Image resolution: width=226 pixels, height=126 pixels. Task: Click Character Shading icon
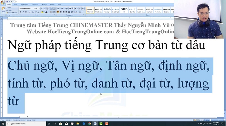coord(51,12)
